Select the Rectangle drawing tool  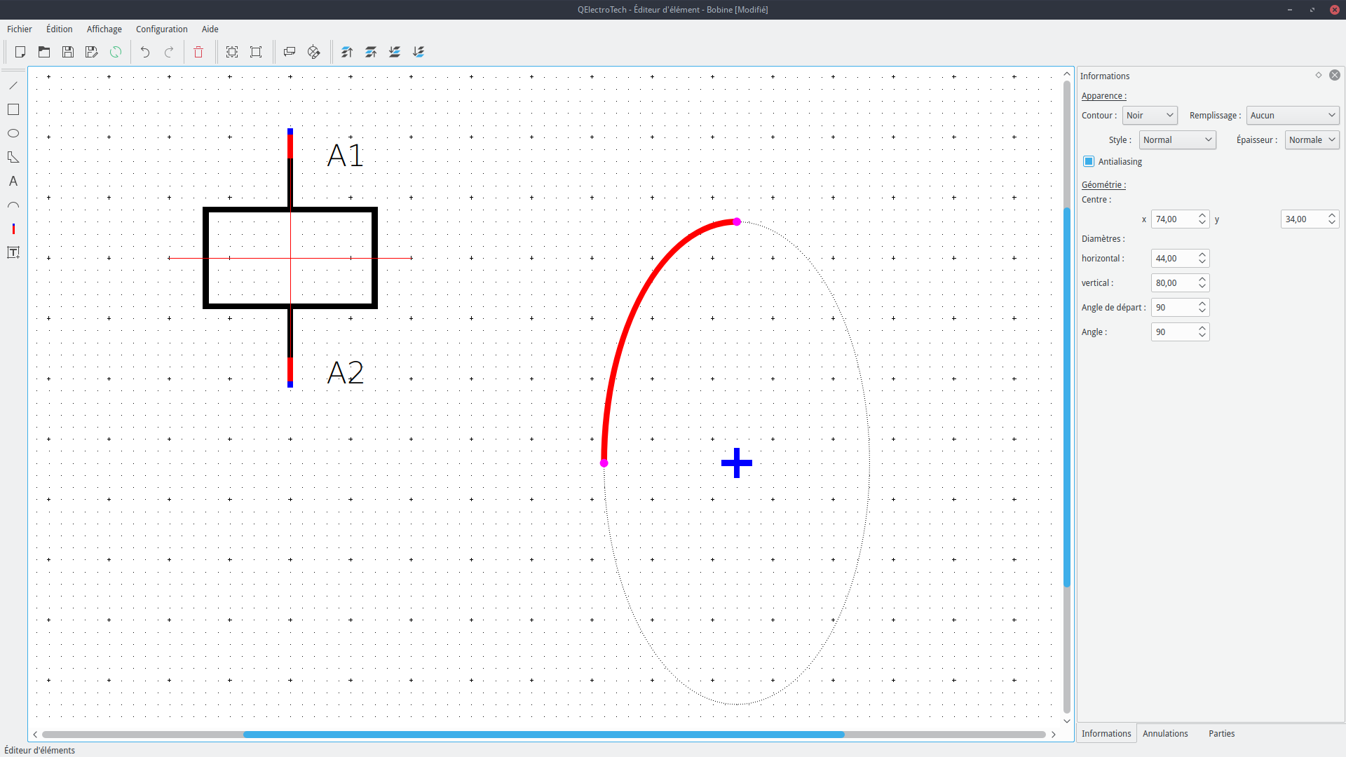pos(13,109)
